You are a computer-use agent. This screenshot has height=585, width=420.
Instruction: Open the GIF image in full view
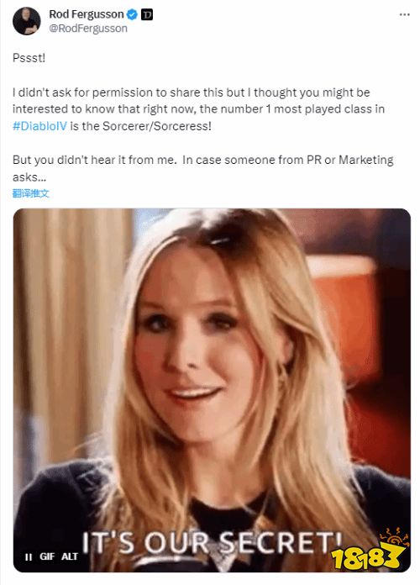pos(212,390)
